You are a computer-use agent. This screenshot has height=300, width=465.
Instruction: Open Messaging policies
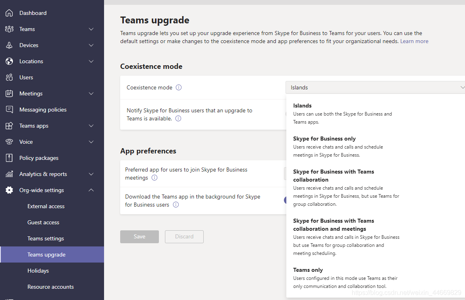click(43, 110)
